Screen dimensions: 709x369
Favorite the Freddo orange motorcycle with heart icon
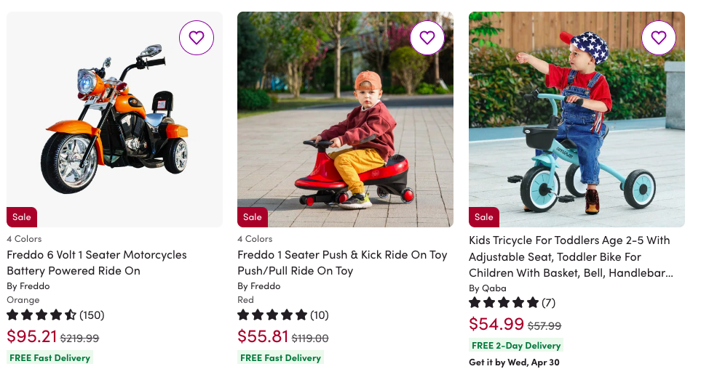[x=196, y=38]
